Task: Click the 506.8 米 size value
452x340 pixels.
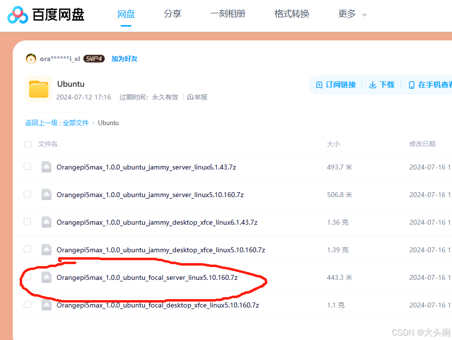Action: point(339,195)
